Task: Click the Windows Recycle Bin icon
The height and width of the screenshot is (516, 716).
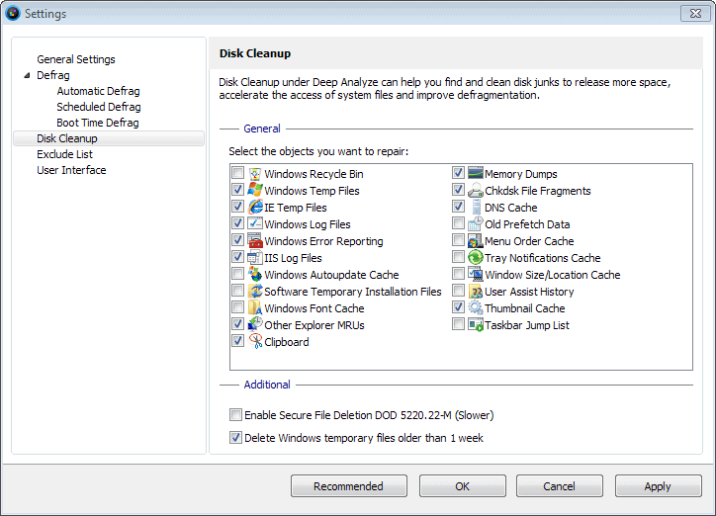Action: coord(255,174)
